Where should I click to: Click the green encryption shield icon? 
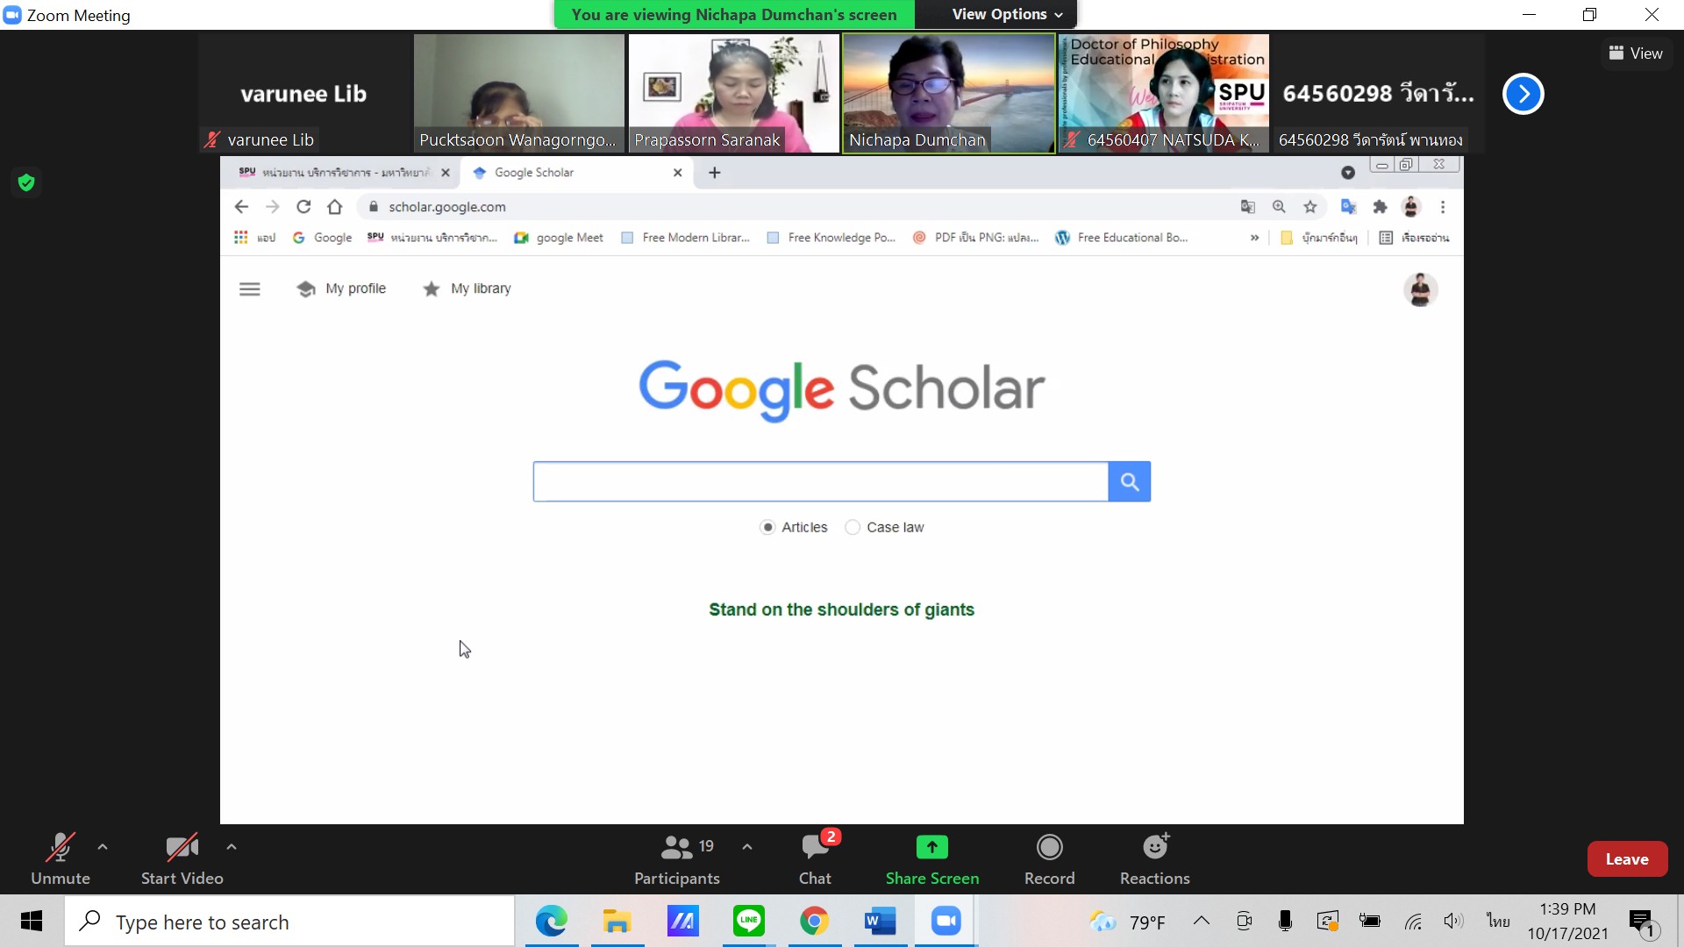coord(26,182)
